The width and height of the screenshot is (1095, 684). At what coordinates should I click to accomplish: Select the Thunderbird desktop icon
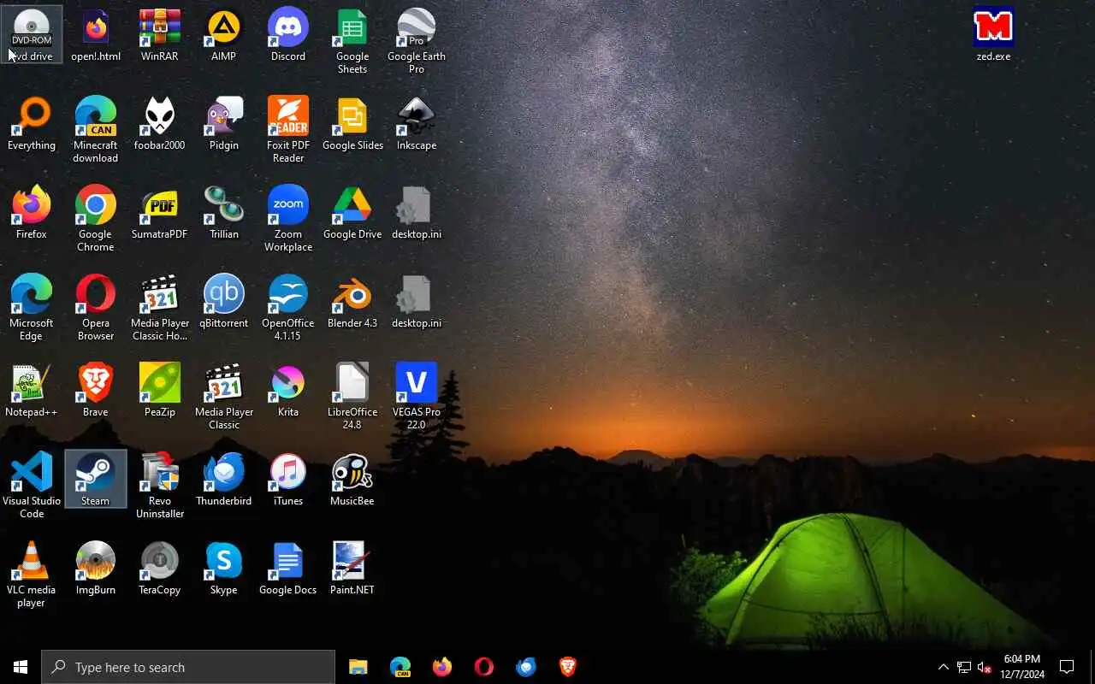click(224, 480)
